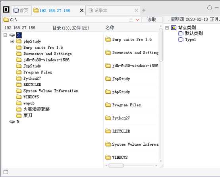Collapse the C: drive tree node
The width and height of the screenshot is (220, 177).
(5, 35)
